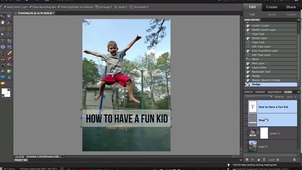Viewport: 302px width, 170px height.
Task: Select the Eyedropper tool
Action: coord(9,22)
